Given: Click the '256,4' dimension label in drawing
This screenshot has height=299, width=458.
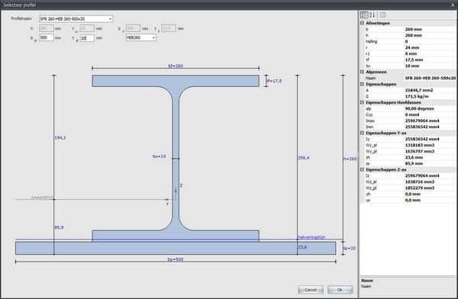Looking at the screenshot, I should click(x=304, y=158).
